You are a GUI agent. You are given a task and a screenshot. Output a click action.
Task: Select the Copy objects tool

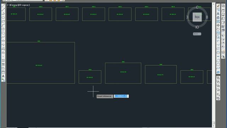218,10
